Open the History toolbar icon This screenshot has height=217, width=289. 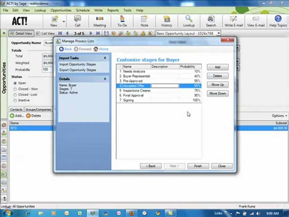(166, 21)
